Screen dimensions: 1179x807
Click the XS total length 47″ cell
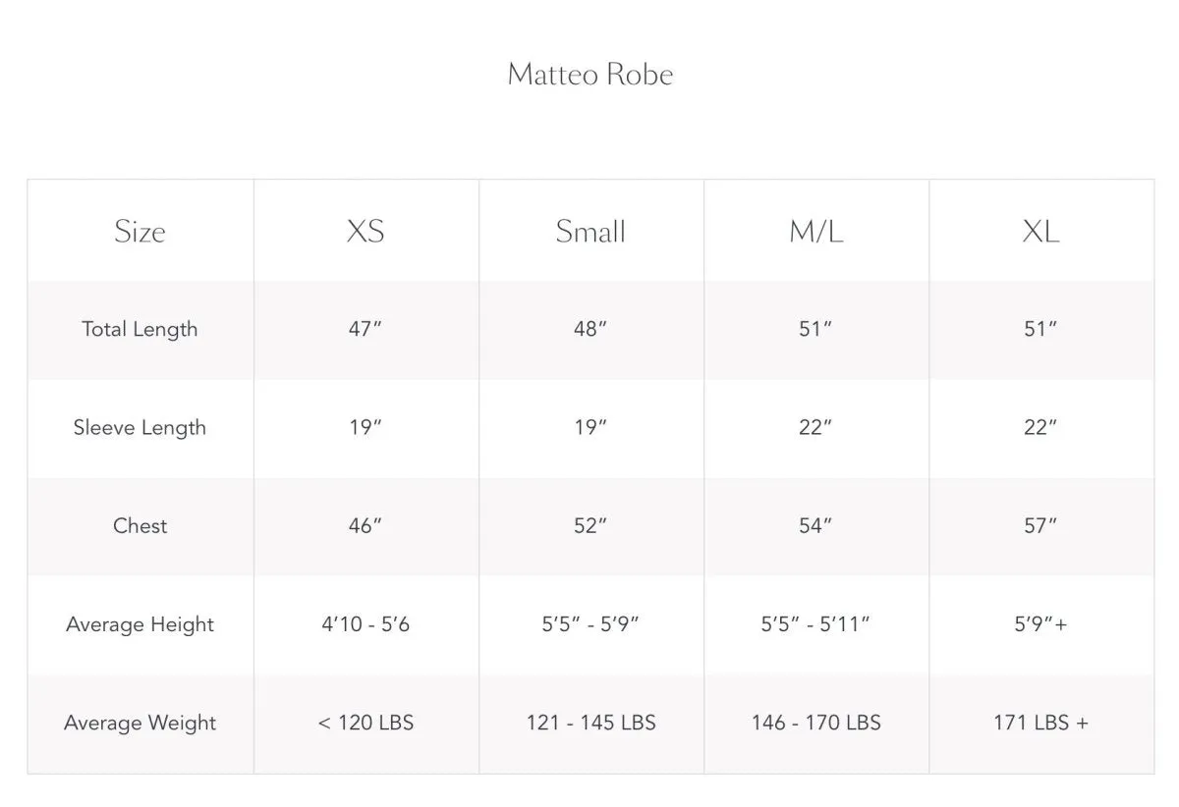click(365, 330)
